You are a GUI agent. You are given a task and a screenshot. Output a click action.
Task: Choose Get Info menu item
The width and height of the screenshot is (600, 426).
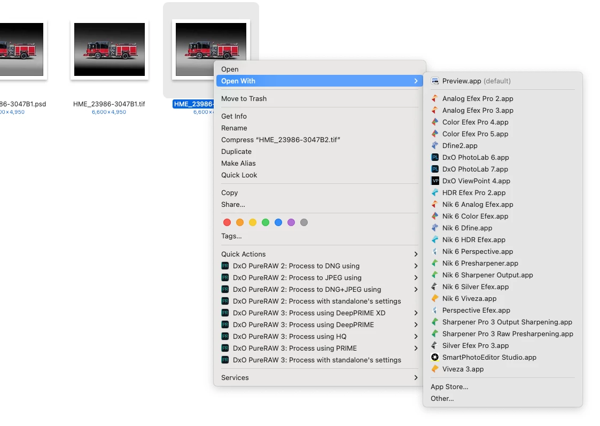pyautogui.click(x=320, y=116)
